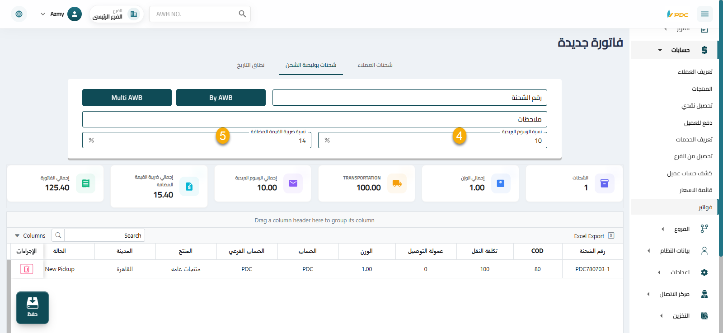Click the PDC logo

(677, 14)
